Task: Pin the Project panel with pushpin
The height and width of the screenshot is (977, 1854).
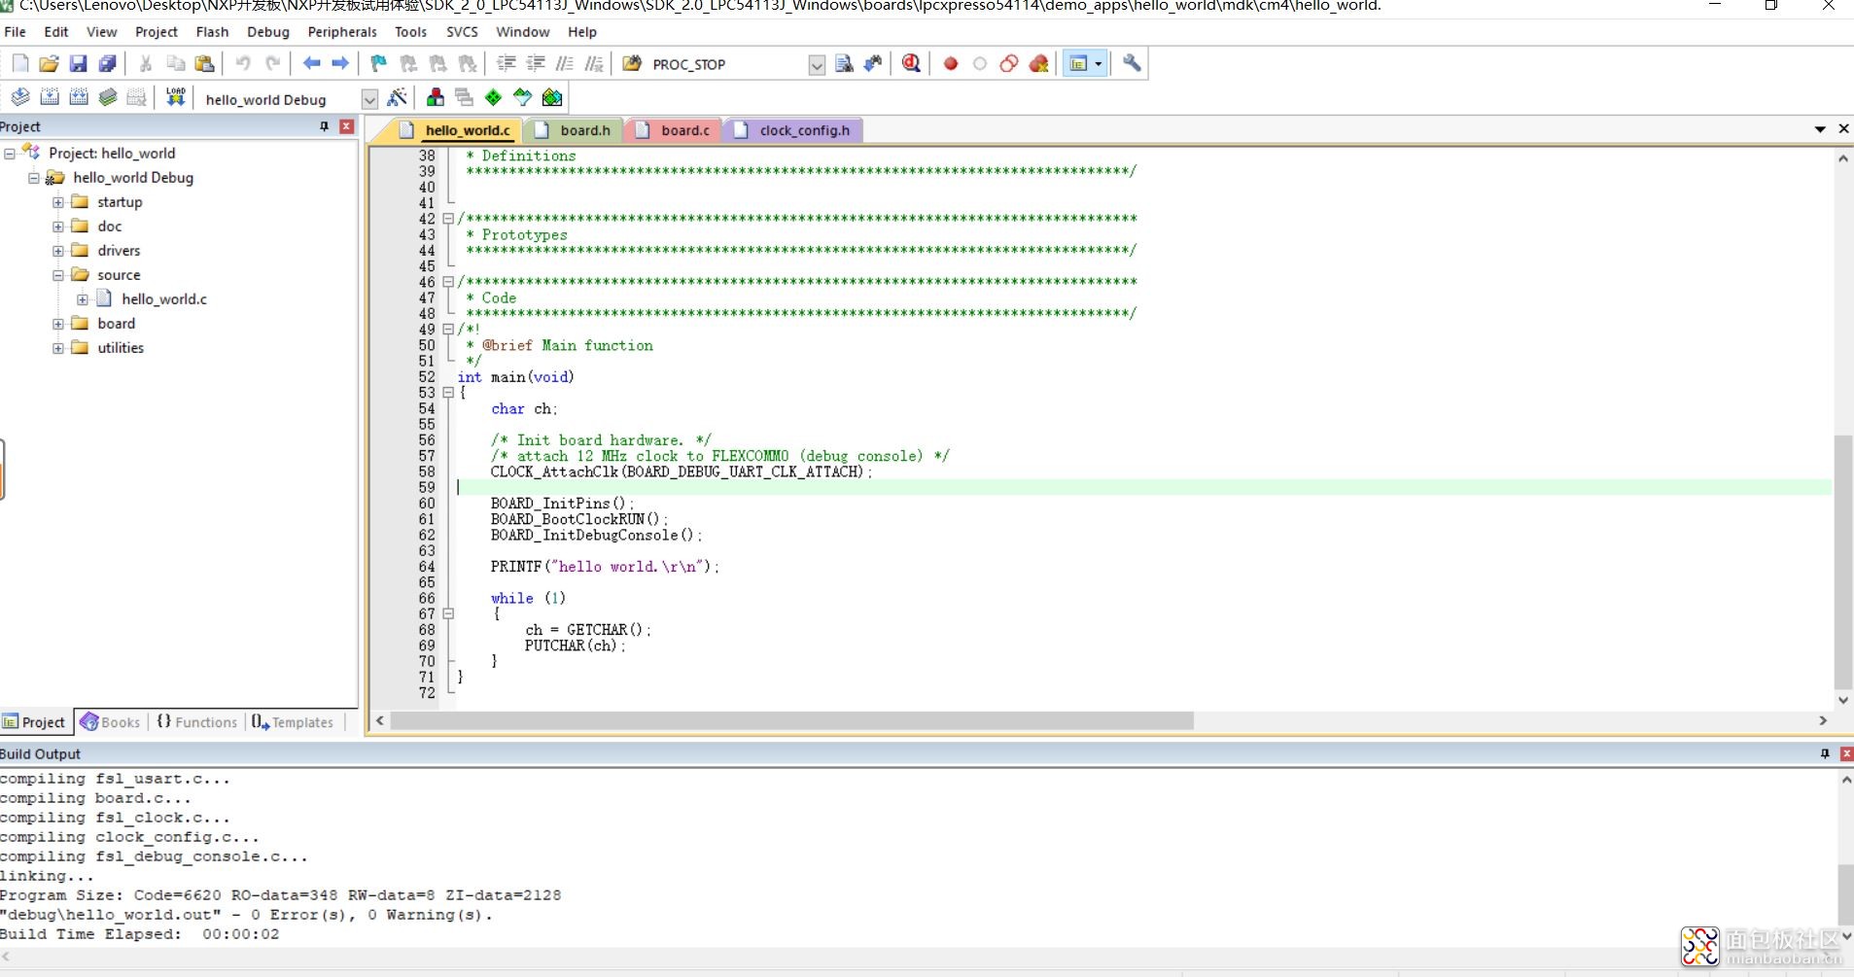Action: coord(325,126)
